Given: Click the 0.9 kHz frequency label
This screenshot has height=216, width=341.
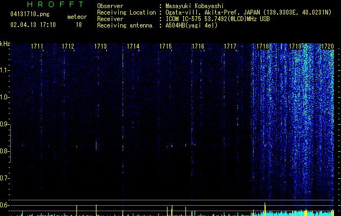Looking at the screenshot, I should click(x=4, y=124).
